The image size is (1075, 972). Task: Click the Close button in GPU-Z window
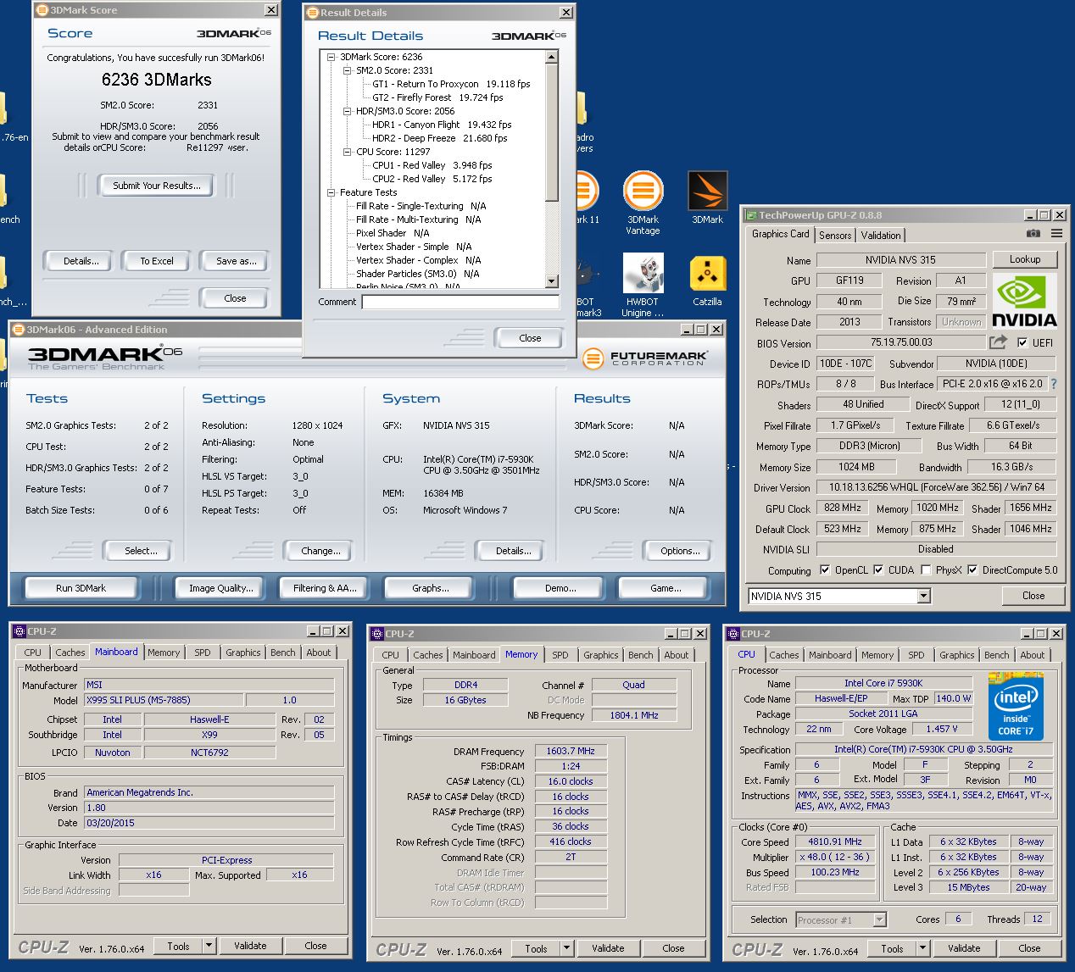[1033, 595]
